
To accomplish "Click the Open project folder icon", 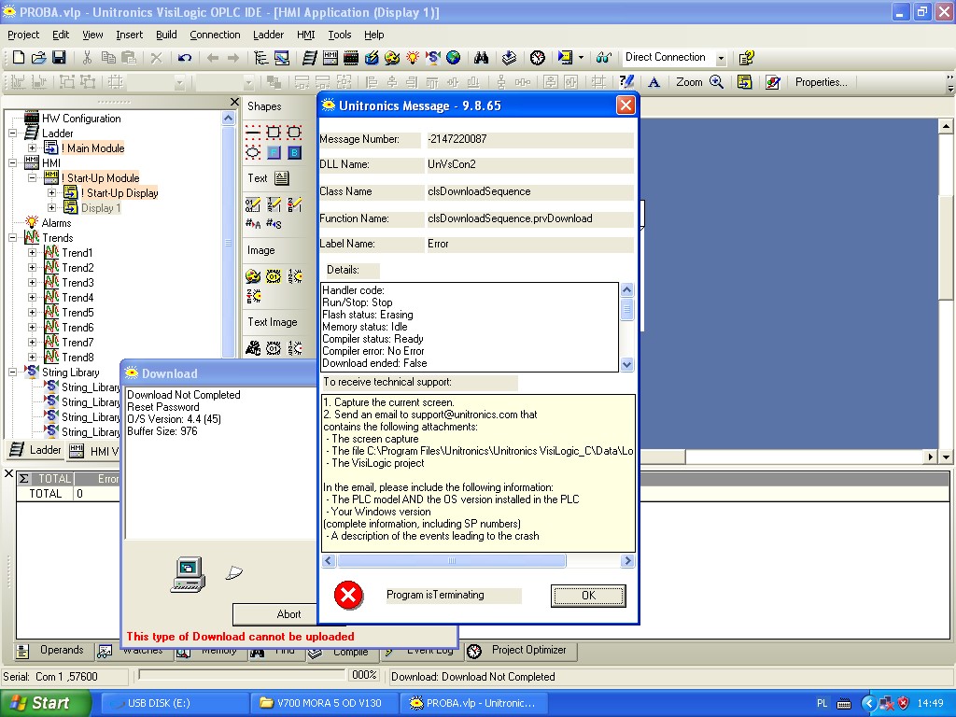I will (x=38, y=57).
